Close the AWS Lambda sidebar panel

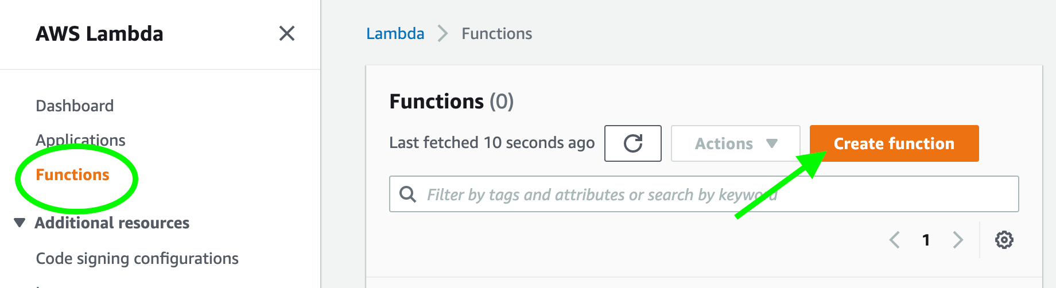287,33
